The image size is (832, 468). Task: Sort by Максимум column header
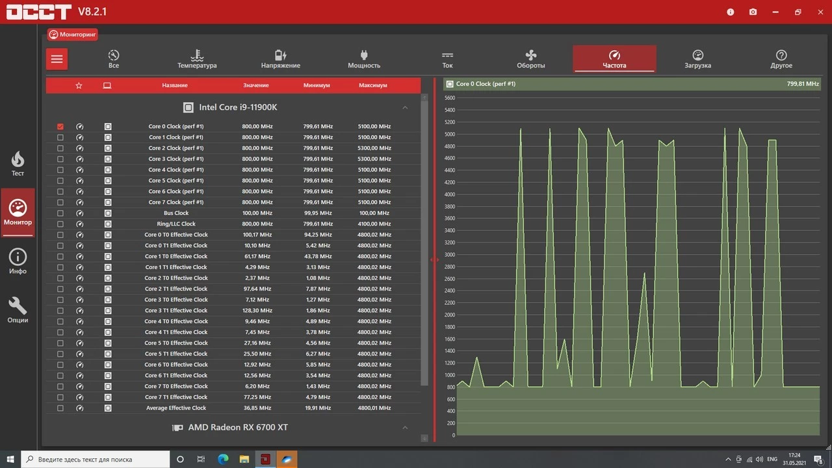pyautogui.click(x=373, y=85)
